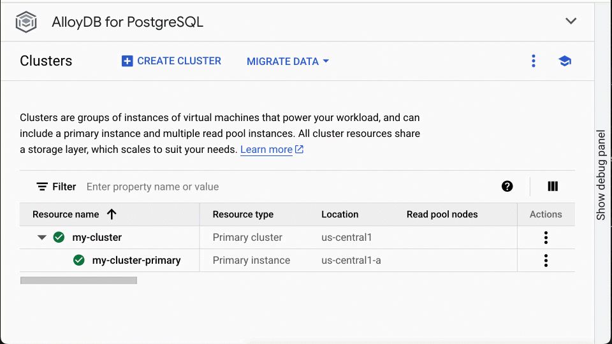Focus the filter property input field

(x=289, y=187)
